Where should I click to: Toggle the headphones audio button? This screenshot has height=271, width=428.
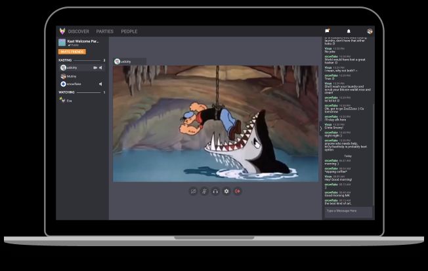(215, 191)
